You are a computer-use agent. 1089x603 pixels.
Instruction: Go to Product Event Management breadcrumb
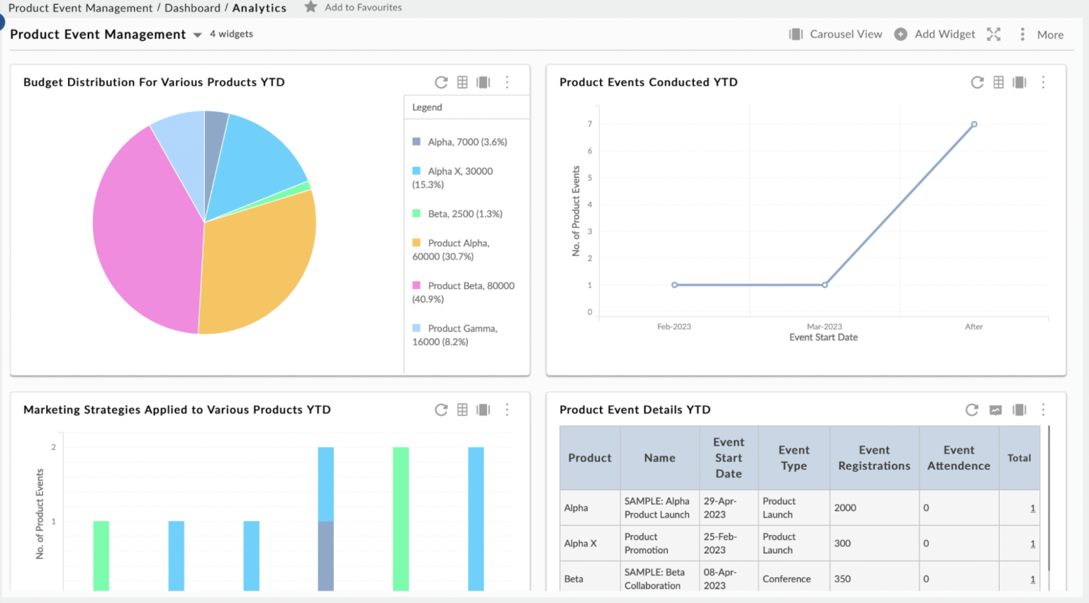(80, 8)
